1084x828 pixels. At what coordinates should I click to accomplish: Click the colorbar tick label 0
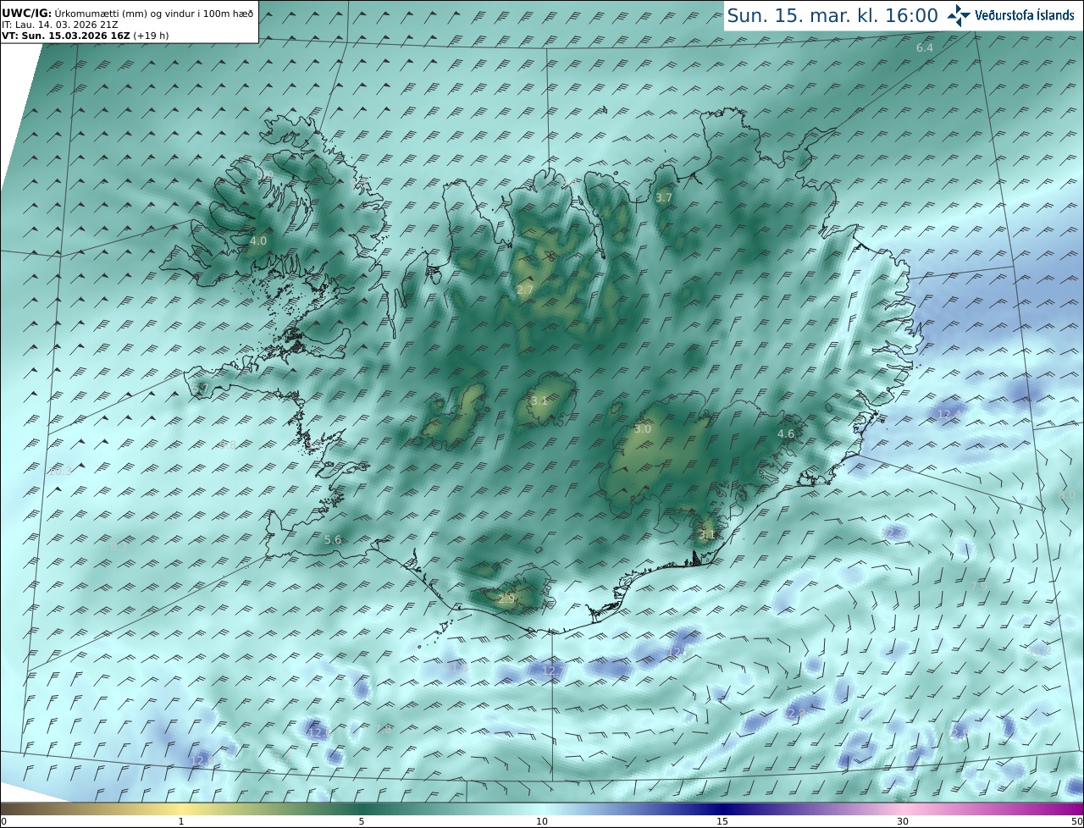(3, 821)
